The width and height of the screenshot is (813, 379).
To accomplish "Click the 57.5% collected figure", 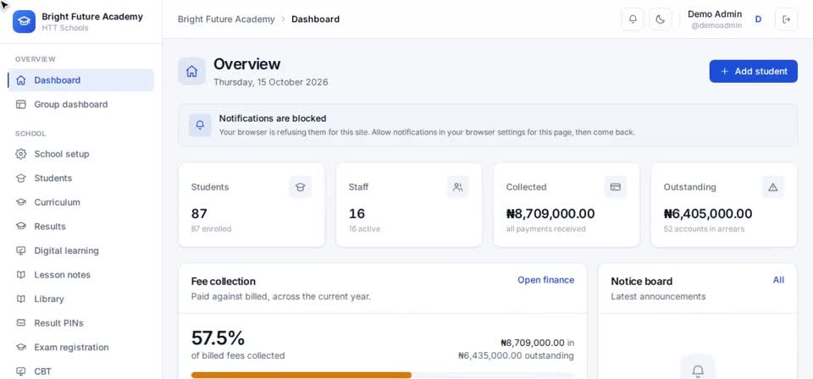I will point(218,338).
